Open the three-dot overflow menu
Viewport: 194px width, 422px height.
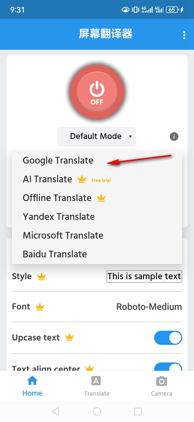(x=184, y=35)
